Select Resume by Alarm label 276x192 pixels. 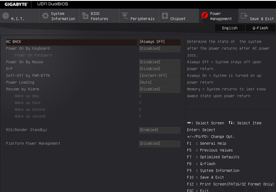coord(22,89)
